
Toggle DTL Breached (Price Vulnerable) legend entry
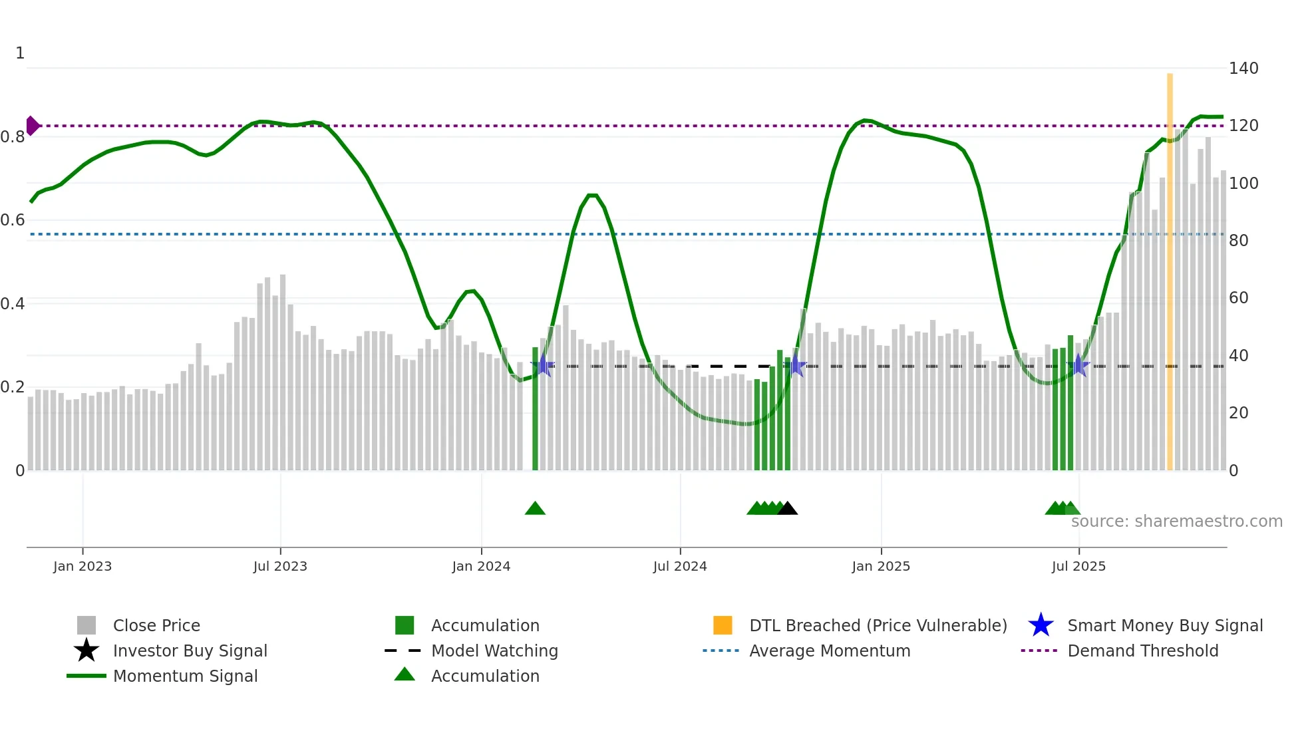pos(878,625)
